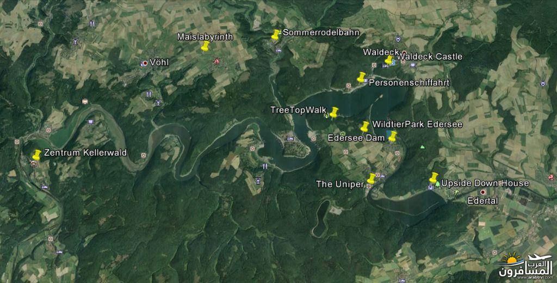Click the Upside Down House pushpin

pyautogui.click(x=434, y=177)
